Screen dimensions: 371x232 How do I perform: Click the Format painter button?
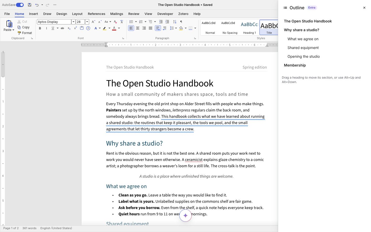click(x=25, y=33)
